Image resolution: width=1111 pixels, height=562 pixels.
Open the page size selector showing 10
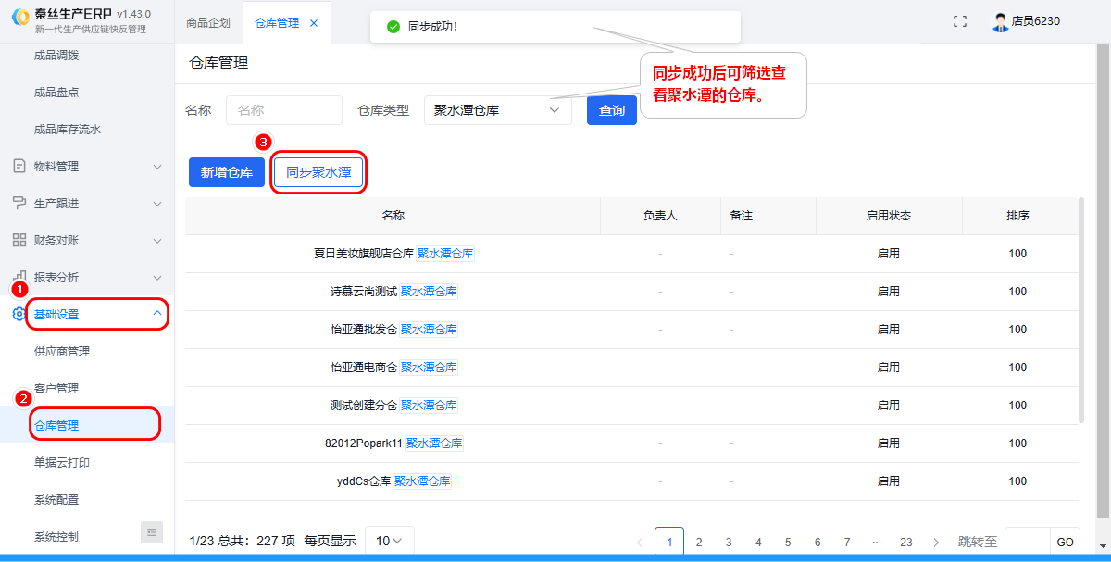pyautogui.click(x=389, y=541)
